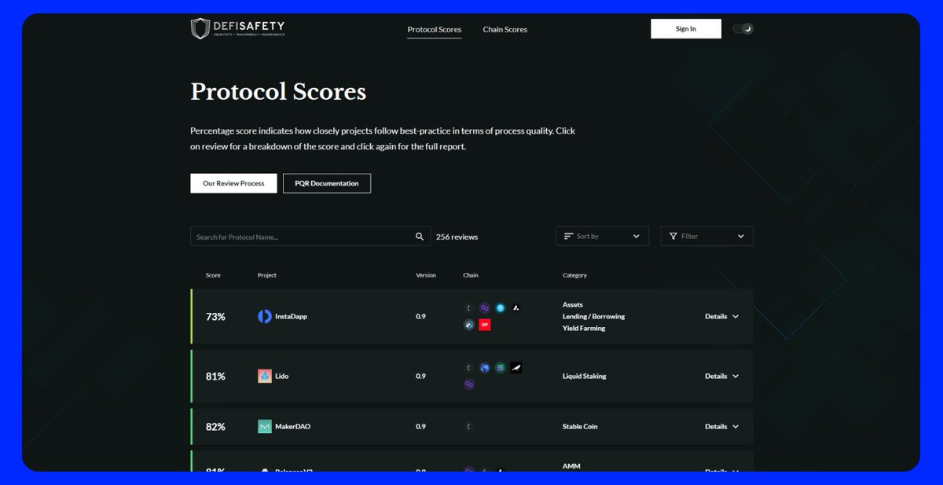The image size is (943, 485).
Task: Click the sort lines icon
Action: click(x=568, y=237)
